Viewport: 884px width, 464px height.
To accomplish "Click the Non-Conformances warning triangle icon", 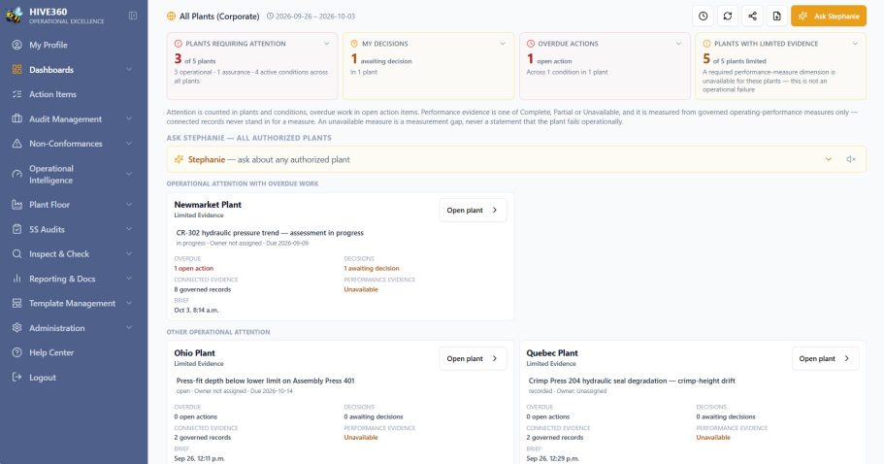I will click(16, 144).
